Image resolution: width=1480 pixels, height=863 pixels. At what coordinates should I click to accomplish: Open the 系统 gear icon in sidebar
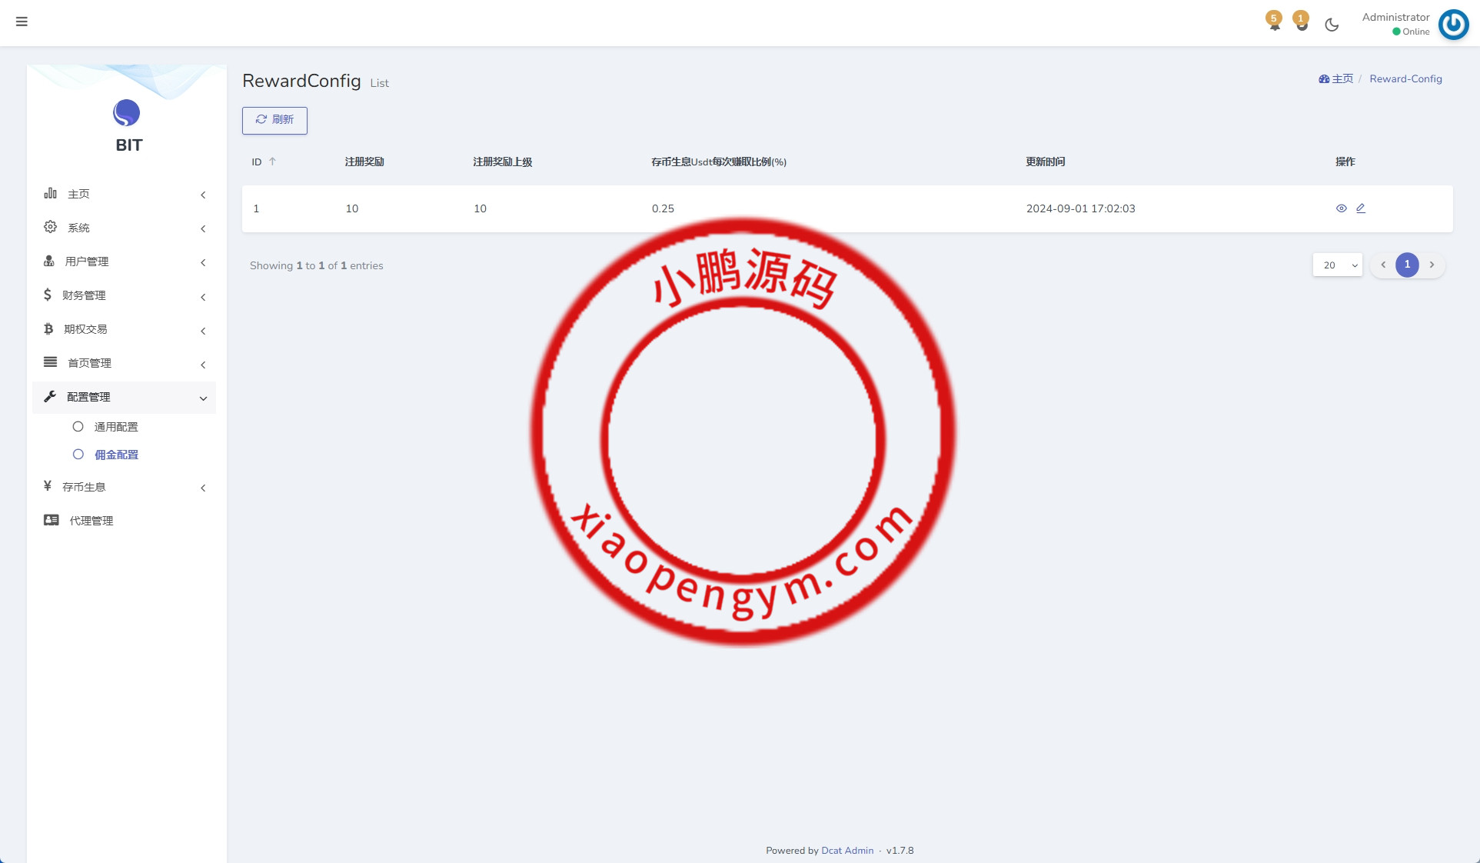(49, 227)
